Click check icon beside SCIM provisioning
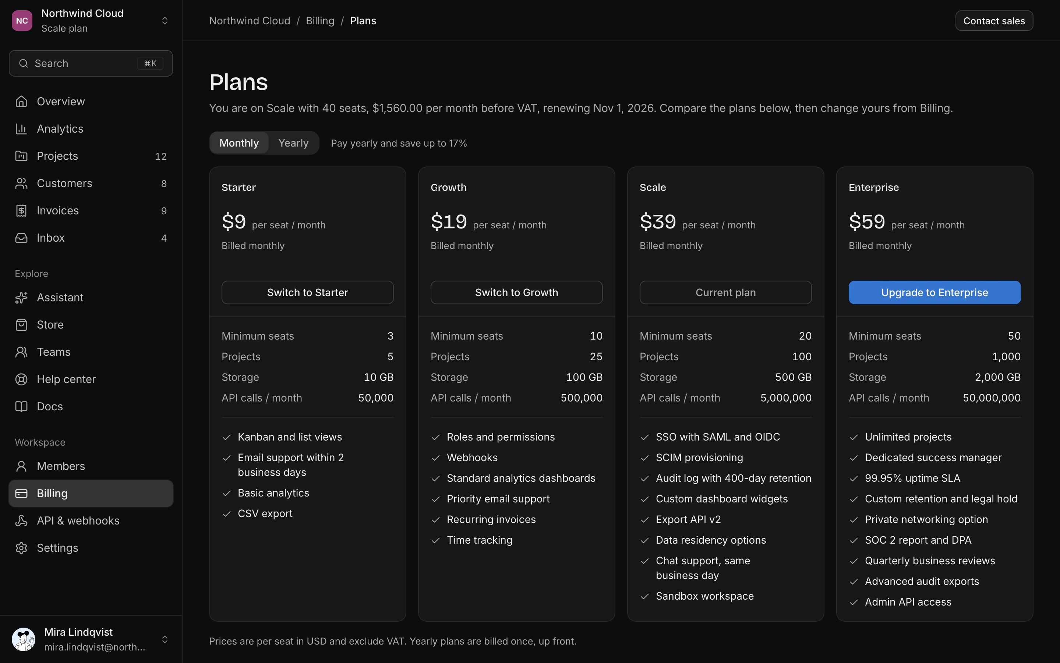The width and height of the screenshot is (1060, 663). 644,458
